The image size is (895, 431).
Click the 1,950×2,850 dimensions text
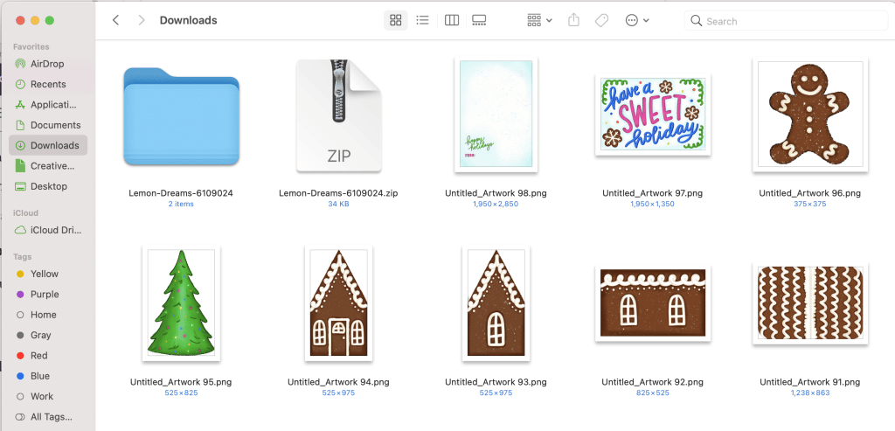coord(496,204)
